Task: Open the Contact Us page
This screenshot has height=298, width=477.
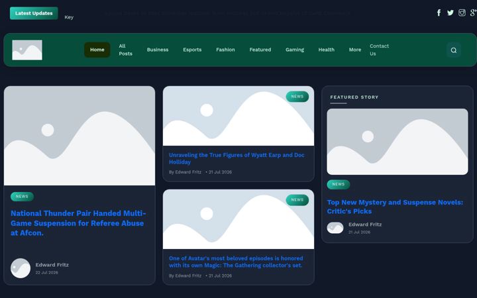Action: click(x=379, y=50)
